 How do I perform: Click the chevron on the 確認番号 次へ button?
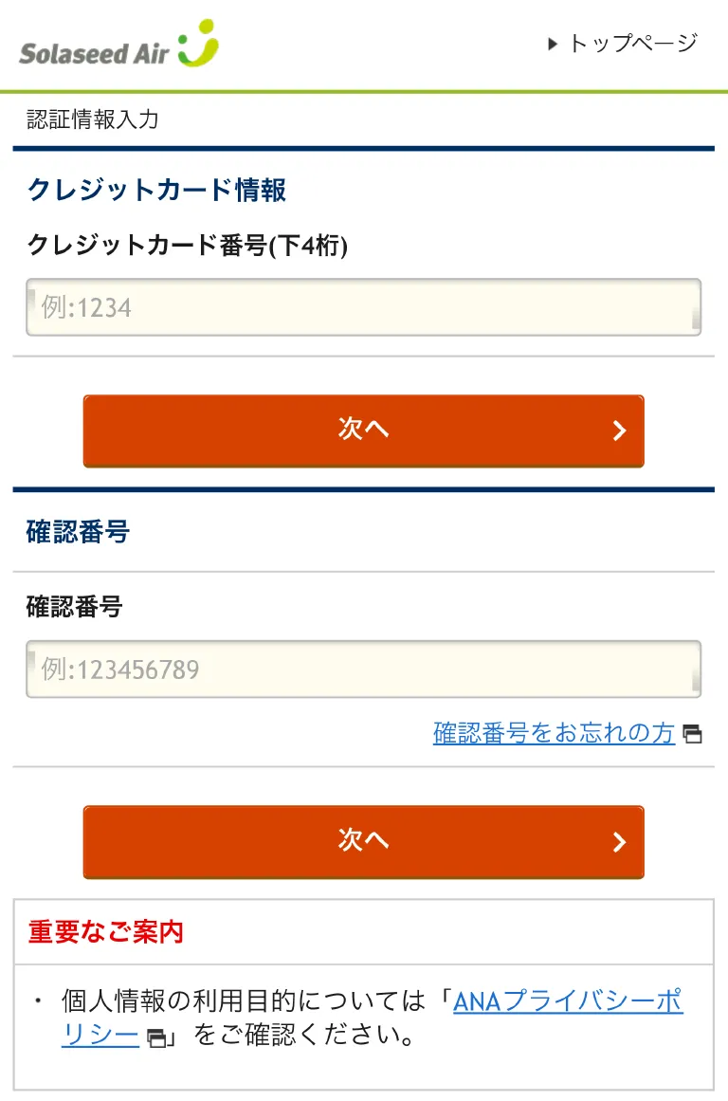(619, 842)
